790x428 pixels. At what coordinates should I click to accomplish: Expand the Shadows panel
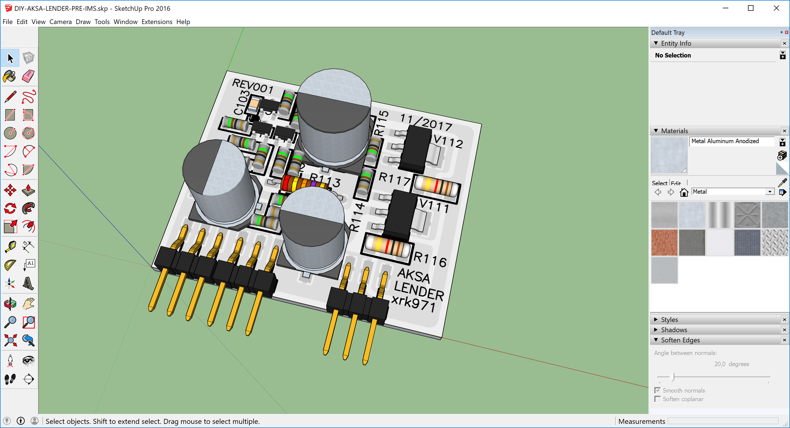[656, 330]
